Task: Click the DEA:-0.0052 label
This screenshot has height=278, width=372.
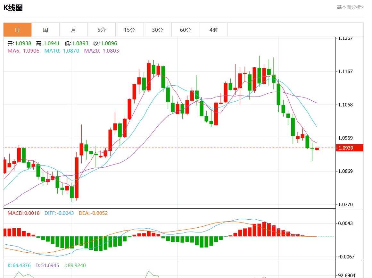Action: tap(93, 213)
